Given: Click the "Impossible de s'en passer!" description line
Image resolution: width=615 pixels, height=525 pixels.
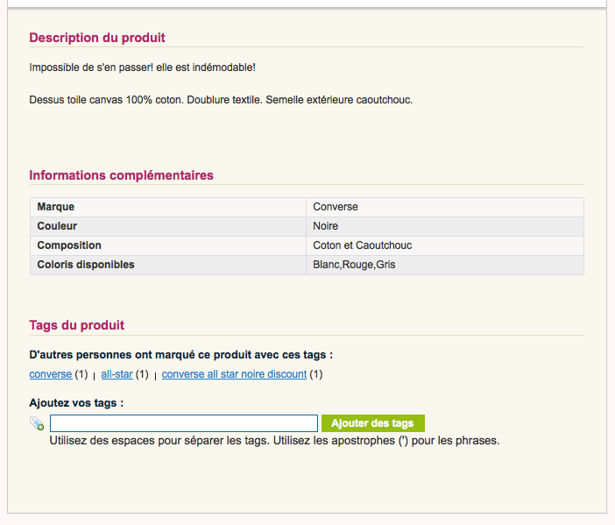Looking at the screenshot, I should [x=142, y=67].
